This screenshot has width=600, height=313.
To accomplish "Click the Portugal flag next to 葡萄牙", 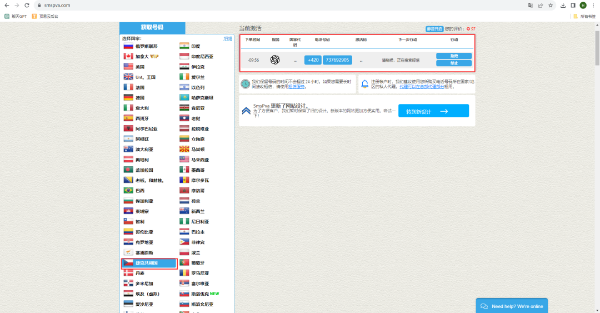I will (x=184, y=263).
